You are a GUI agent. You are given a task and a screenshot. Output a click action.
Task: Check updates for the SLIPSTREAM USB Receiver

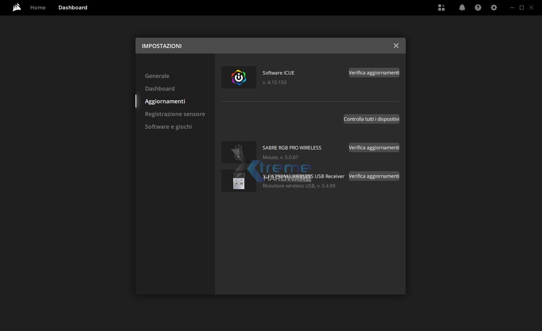tap(374, 176)
